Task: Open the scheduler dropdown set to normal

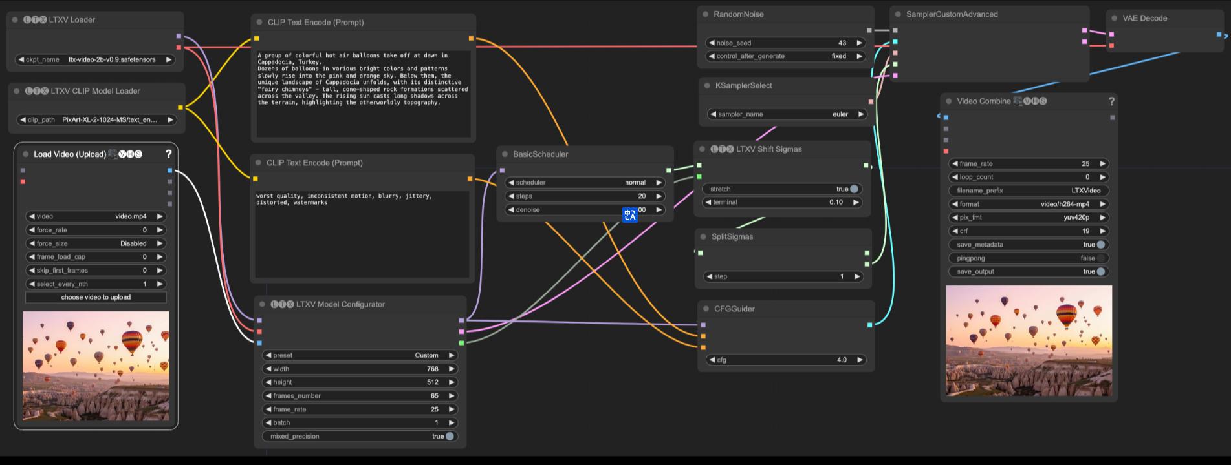Action: tap(585, 183)
